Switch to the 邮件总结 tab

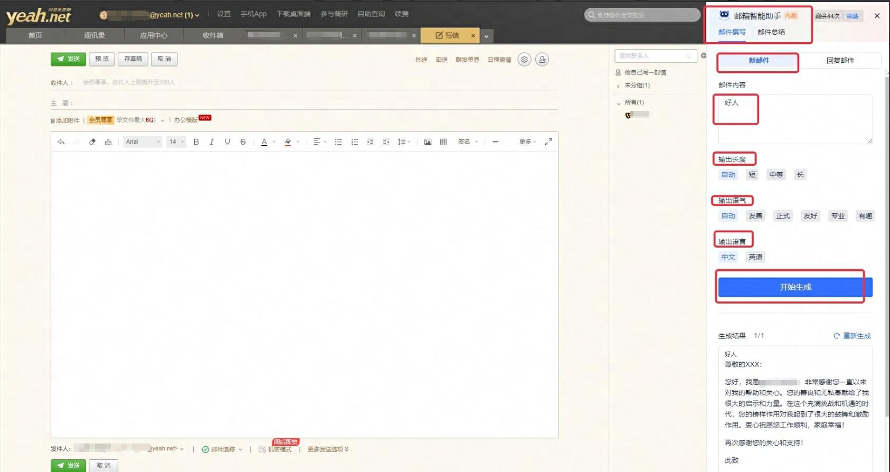[x=771, y=32]
